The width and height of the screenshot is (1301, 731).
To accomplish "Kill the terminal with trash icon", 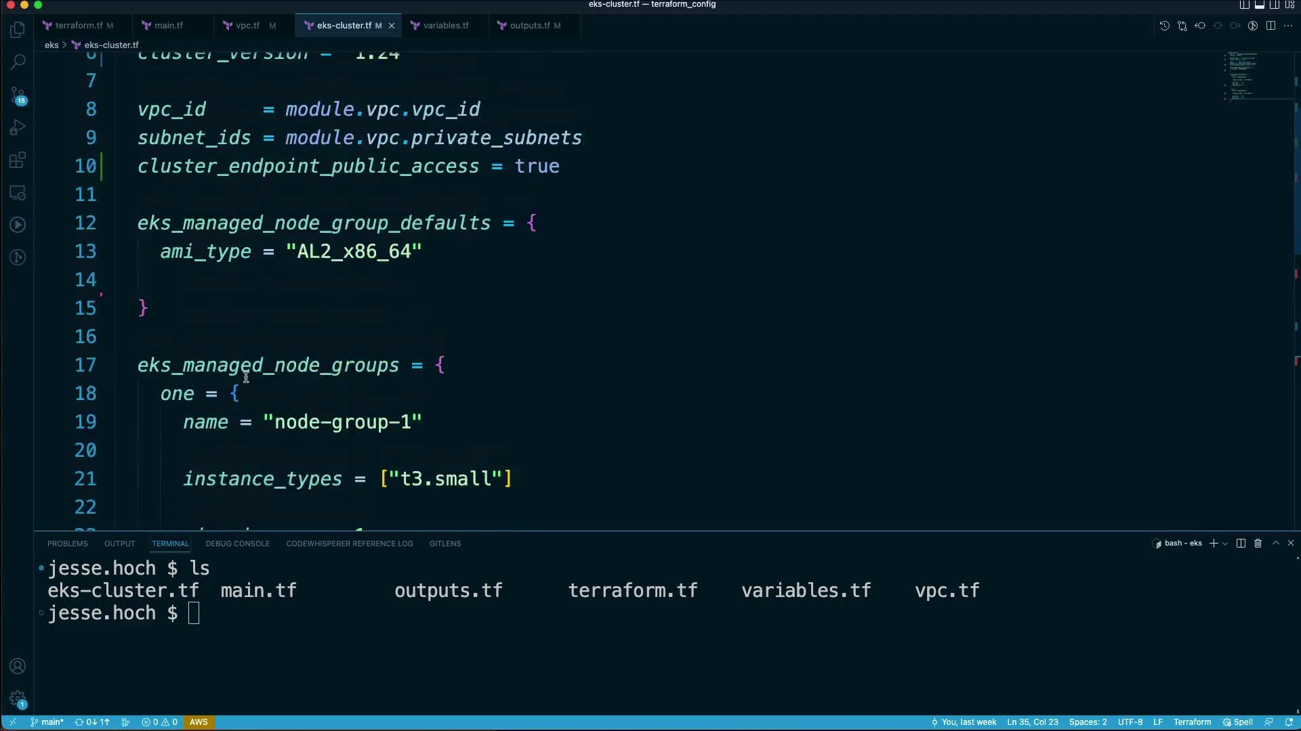I will (1258, 544).
